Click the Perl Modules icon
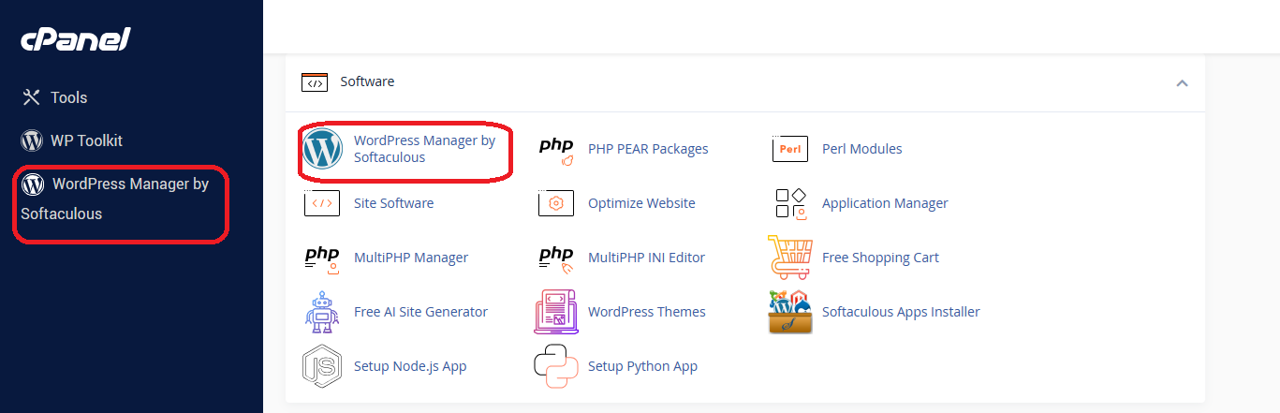1280x413 pixels. [789, 149]
